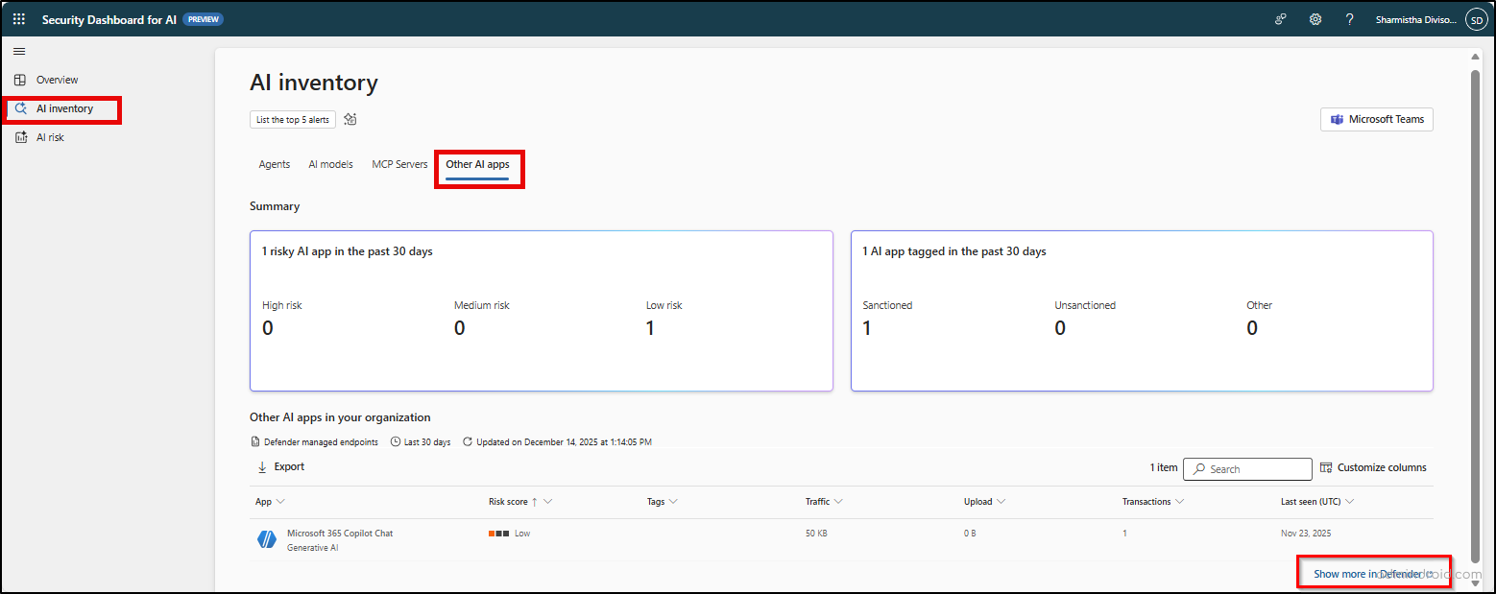Click the Microsoft Teams button

click(1376, 119)
